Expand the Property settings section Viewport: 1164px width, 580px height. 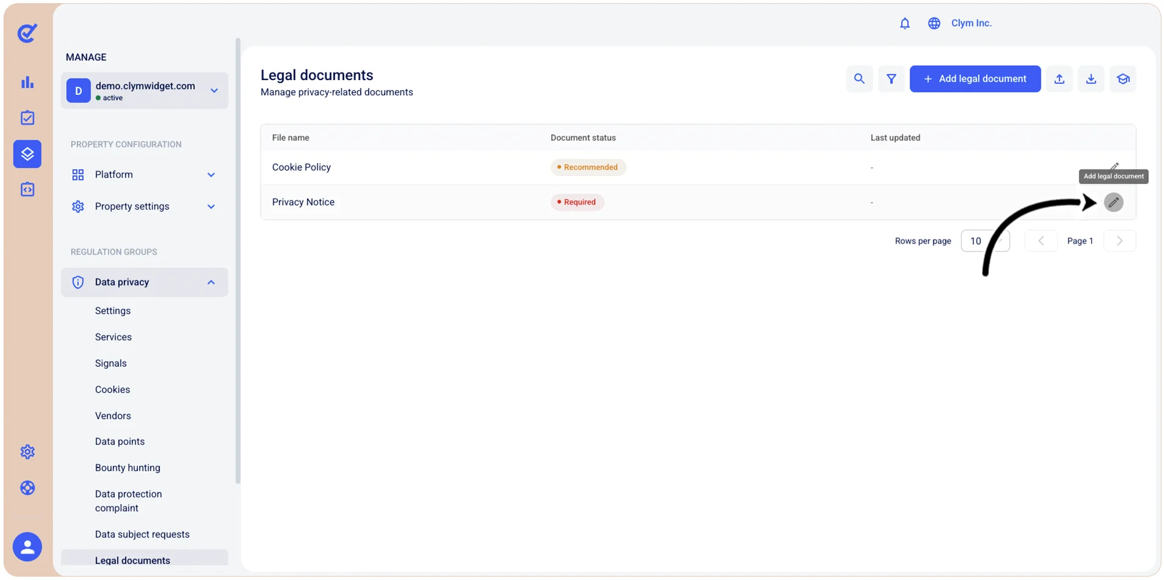pos(145,206)
